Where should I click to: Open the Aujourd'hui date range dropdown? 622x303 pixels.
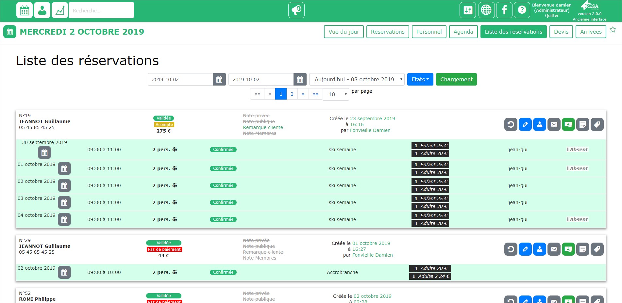tap(357, 79)
